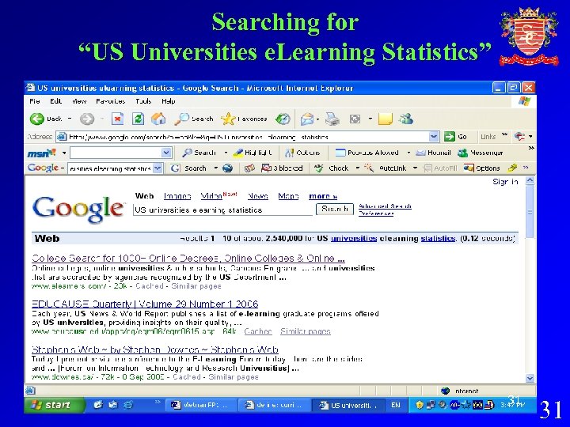
Task: Click Google toolbar Search button
Action: [189, 168]
